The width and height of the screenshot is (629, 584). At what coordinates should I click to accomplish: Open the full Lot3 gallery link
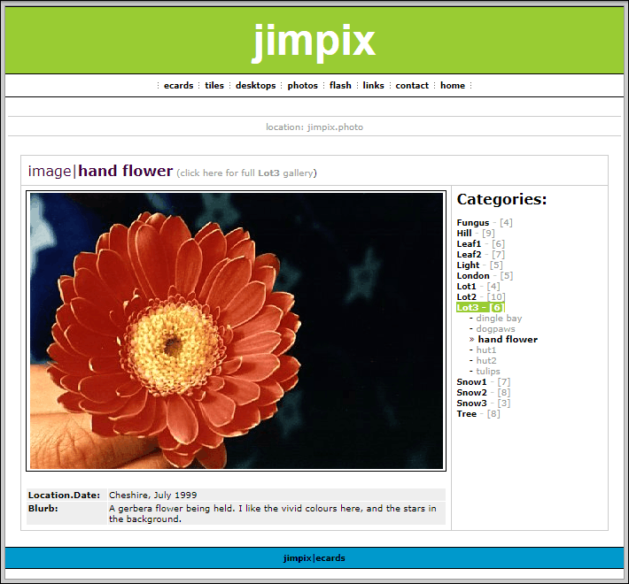246,173
